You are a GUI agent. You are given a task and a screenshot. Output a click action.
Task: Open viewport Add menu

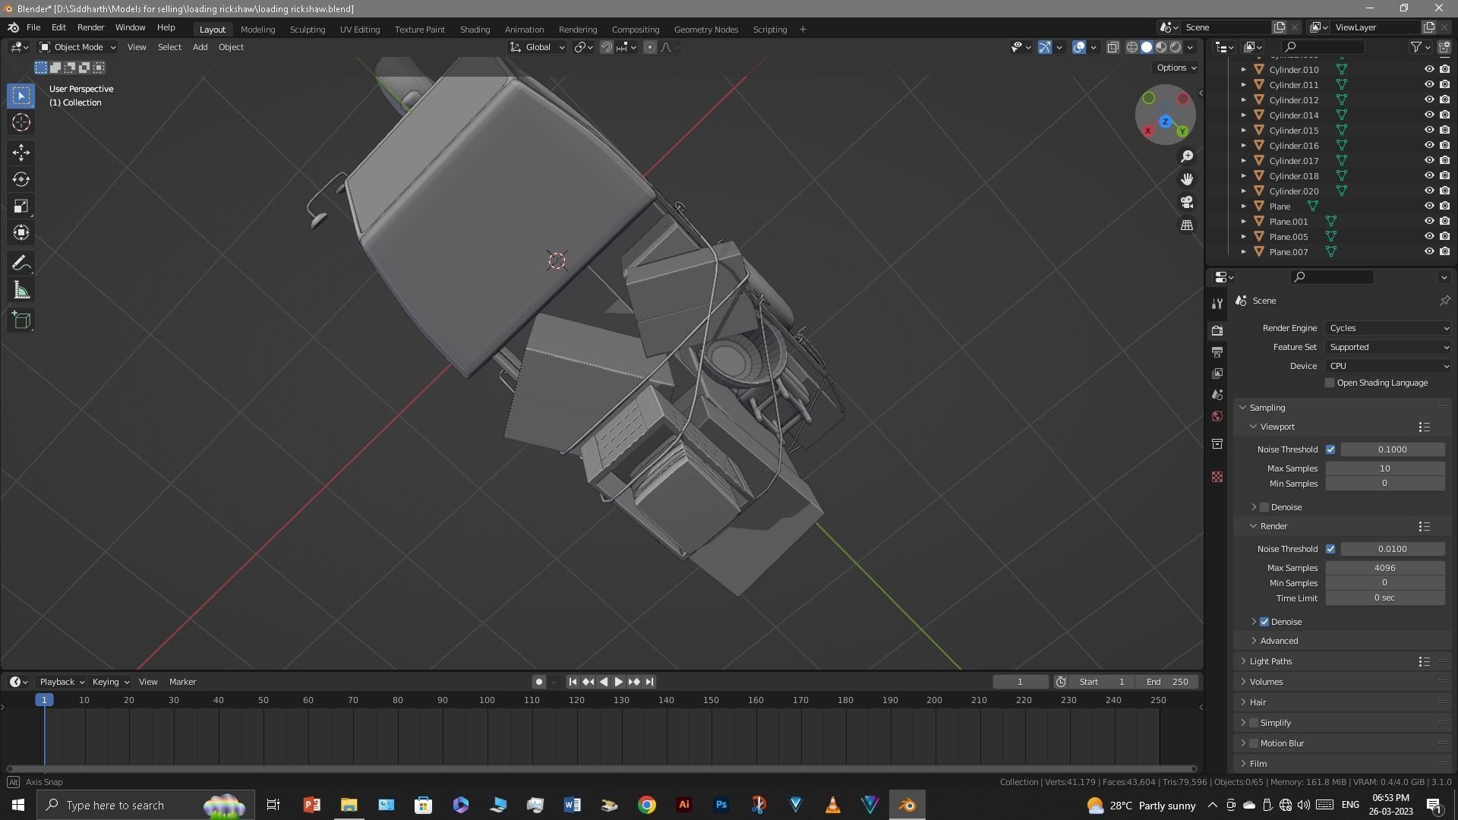click(x=200, y=47)
